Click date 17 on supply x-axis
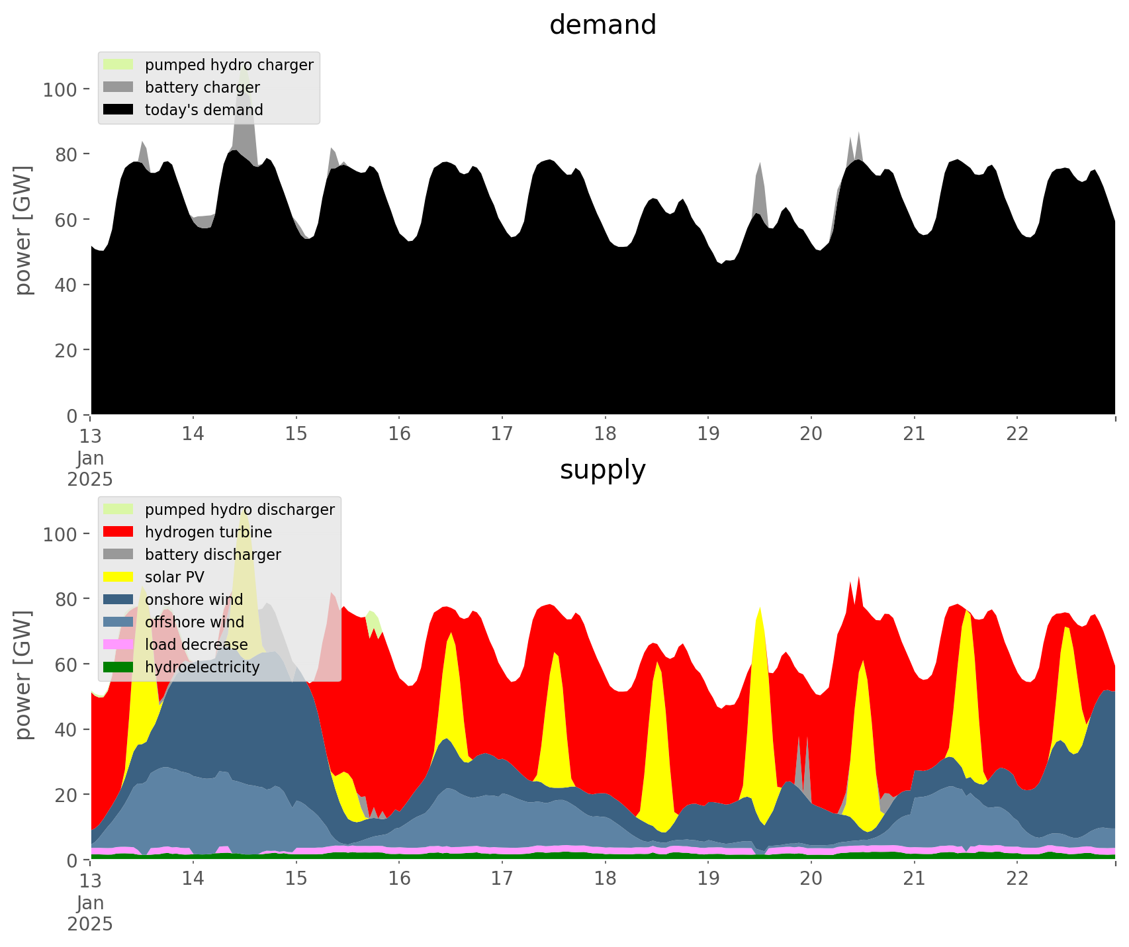The height and width of the screenshot is (947, 1129). point(502,879)
